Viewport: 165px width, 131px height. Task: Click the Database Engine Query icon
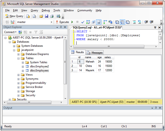[x=28, y=16]
